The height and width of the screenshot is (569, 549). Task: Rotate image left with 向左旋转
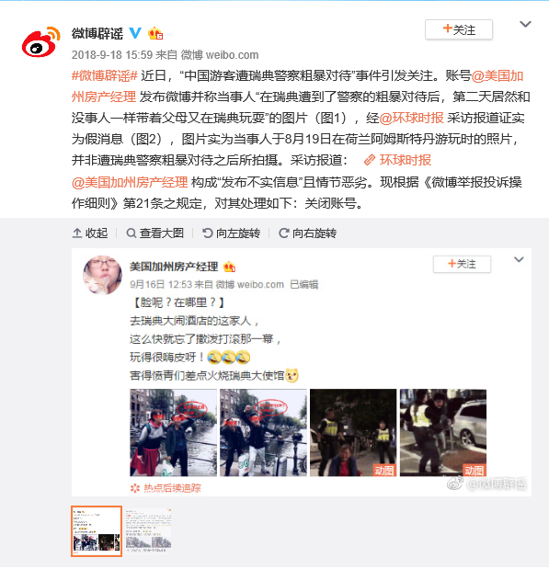pos(232,233)
